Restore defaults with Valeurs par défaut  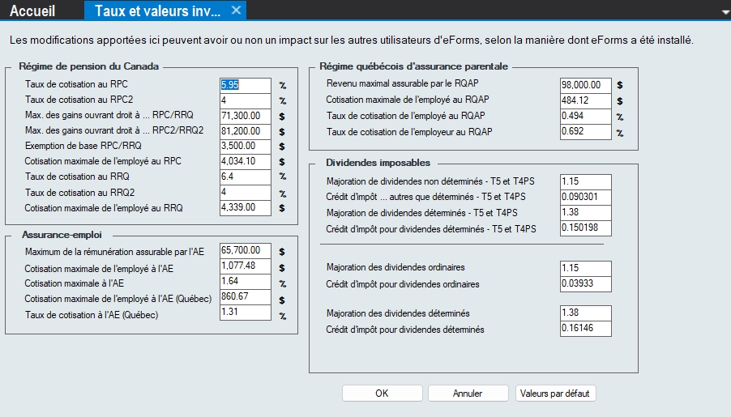[555, 394]
